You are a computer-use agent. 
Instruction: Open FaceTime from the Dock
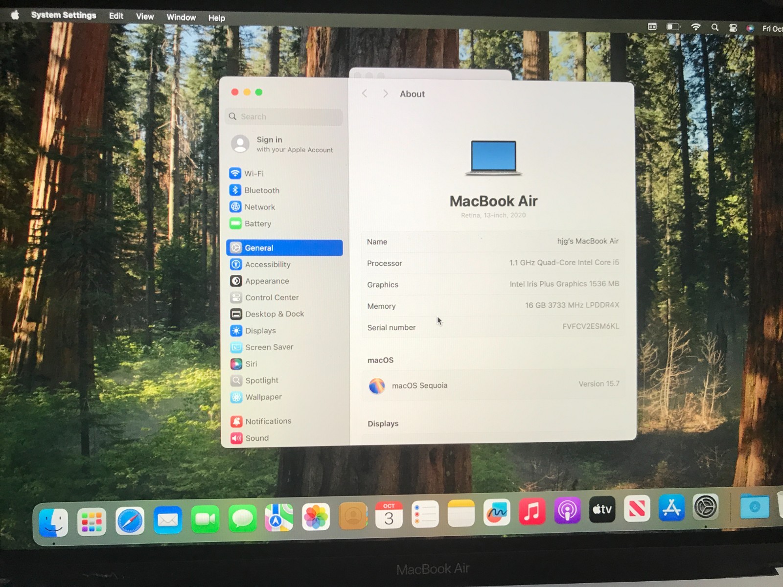point(205,519)
